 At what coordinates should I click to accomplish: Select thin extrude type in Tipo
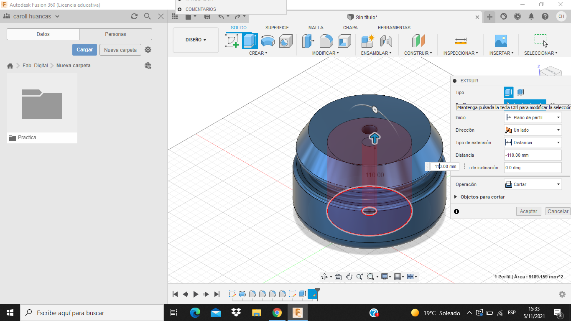pos(520,92)
